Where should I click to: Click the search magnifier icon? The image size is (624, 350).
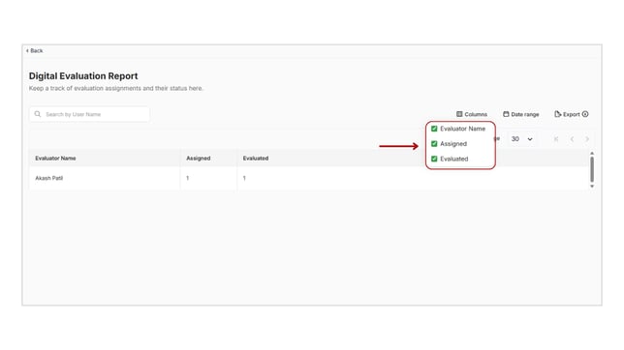click(38, 114)
